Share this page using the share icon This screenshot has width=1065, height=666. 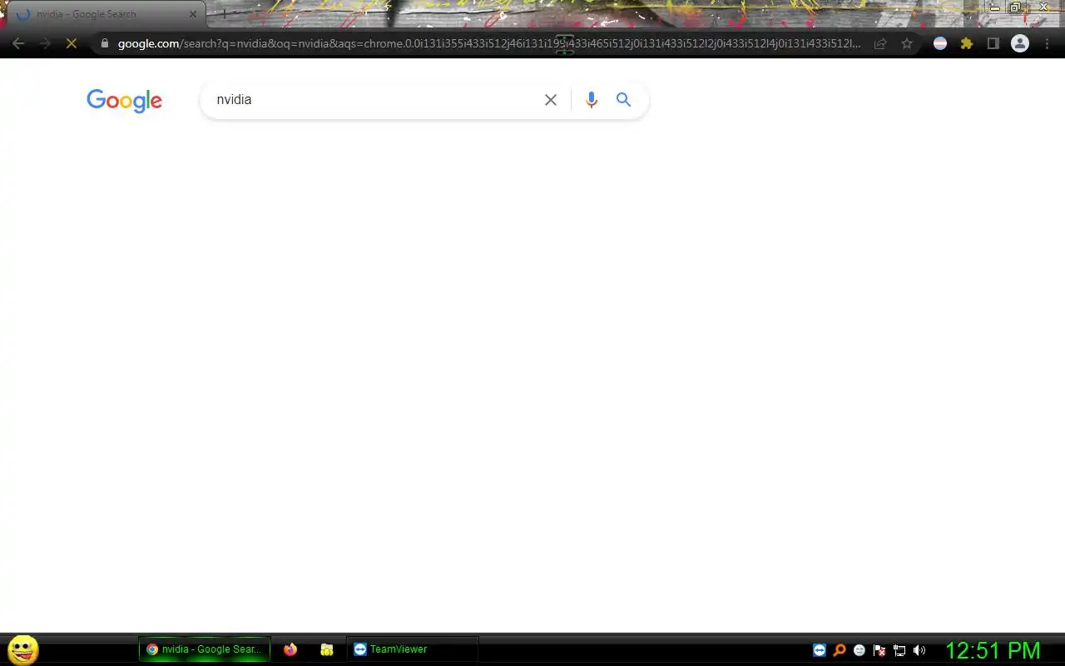click(880, 43)
